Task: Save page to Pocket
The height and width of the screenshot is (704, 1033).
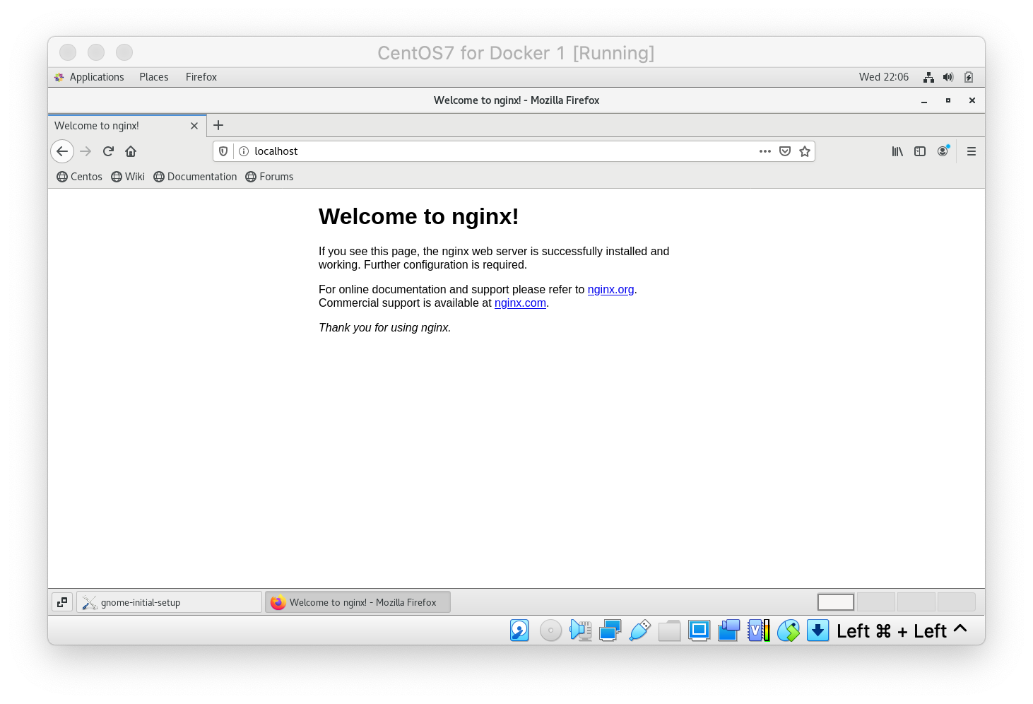Action: click(785, 151)
